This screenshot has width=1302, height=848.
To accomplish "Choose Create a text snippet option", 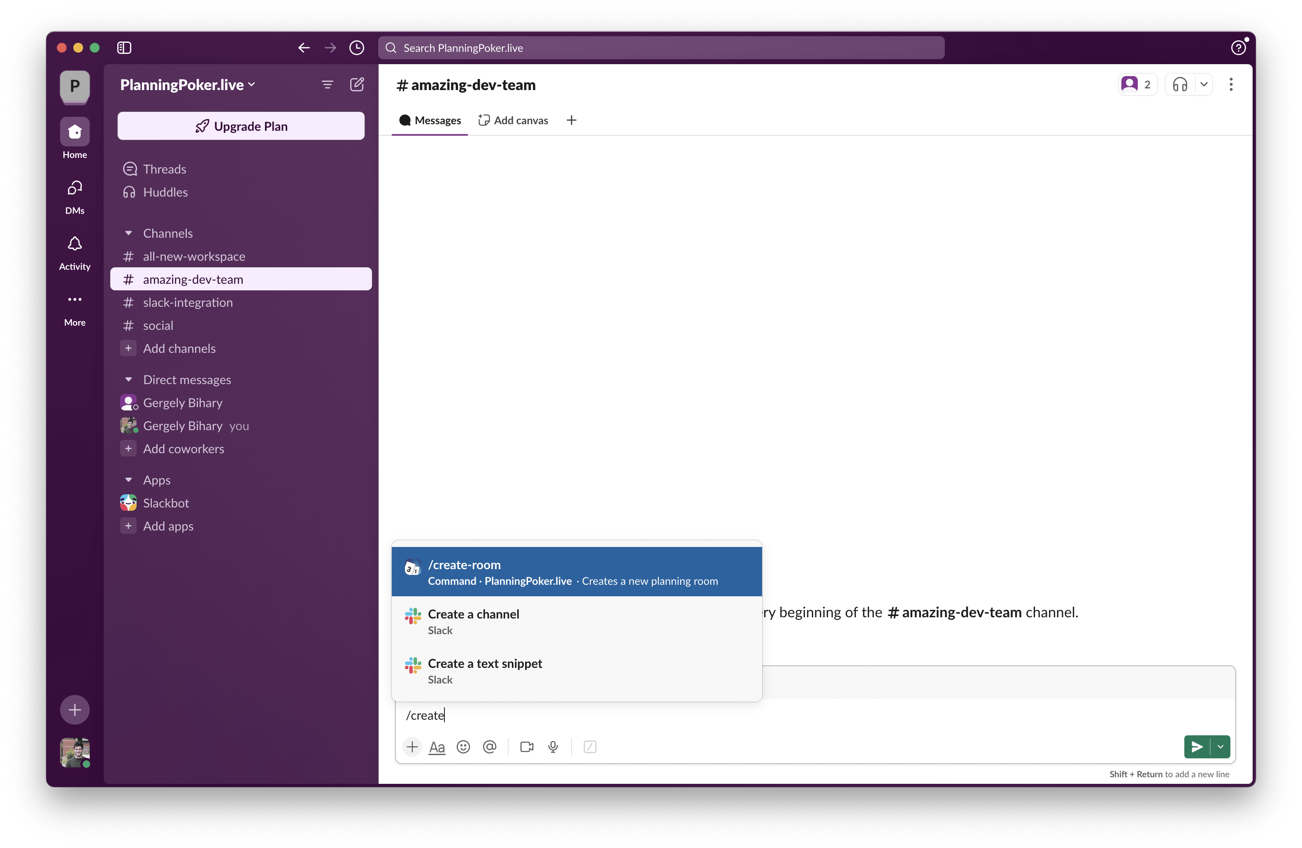I will 577,670.
